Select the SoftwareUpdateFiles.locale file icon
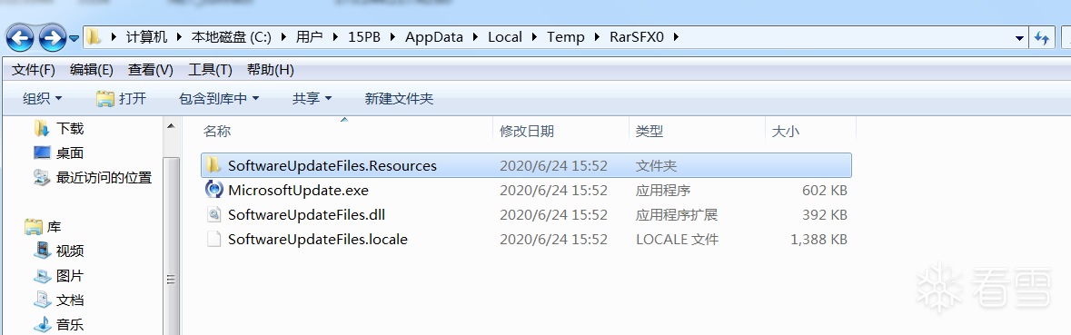1071x335 pixels. (x=214, y=240)
